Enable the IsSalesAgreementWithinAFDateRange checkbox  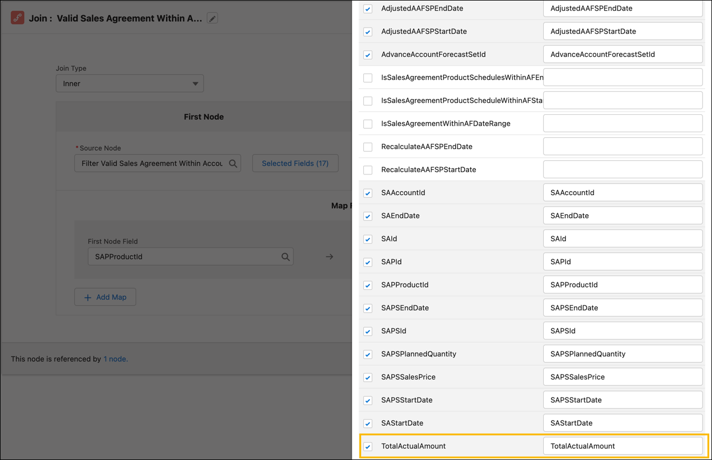tap(368, 123)
